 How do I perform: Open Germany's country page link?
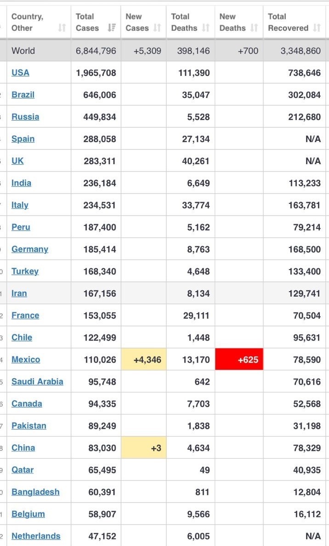[30, 249]
